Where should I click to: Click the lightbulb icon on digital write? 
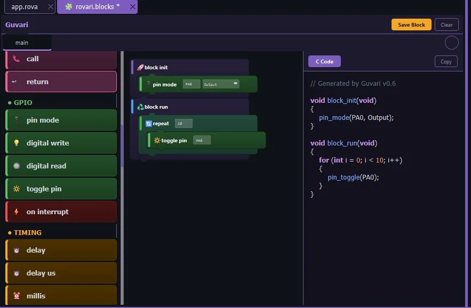tap(17, 143)
